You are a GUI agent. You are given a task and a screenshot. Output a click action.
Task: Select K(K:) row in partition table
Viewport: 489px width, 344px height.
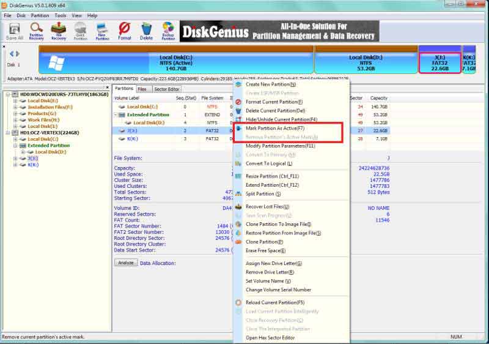point(251,139)
